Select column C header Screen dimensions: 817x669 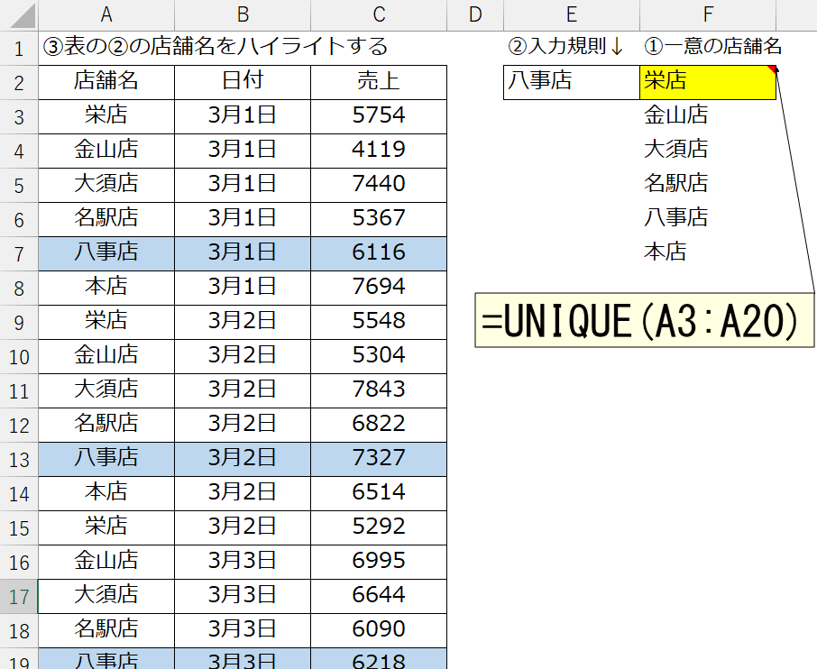379,14
